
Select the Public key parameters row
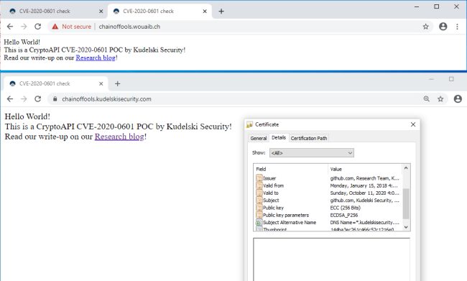[328, 215]
